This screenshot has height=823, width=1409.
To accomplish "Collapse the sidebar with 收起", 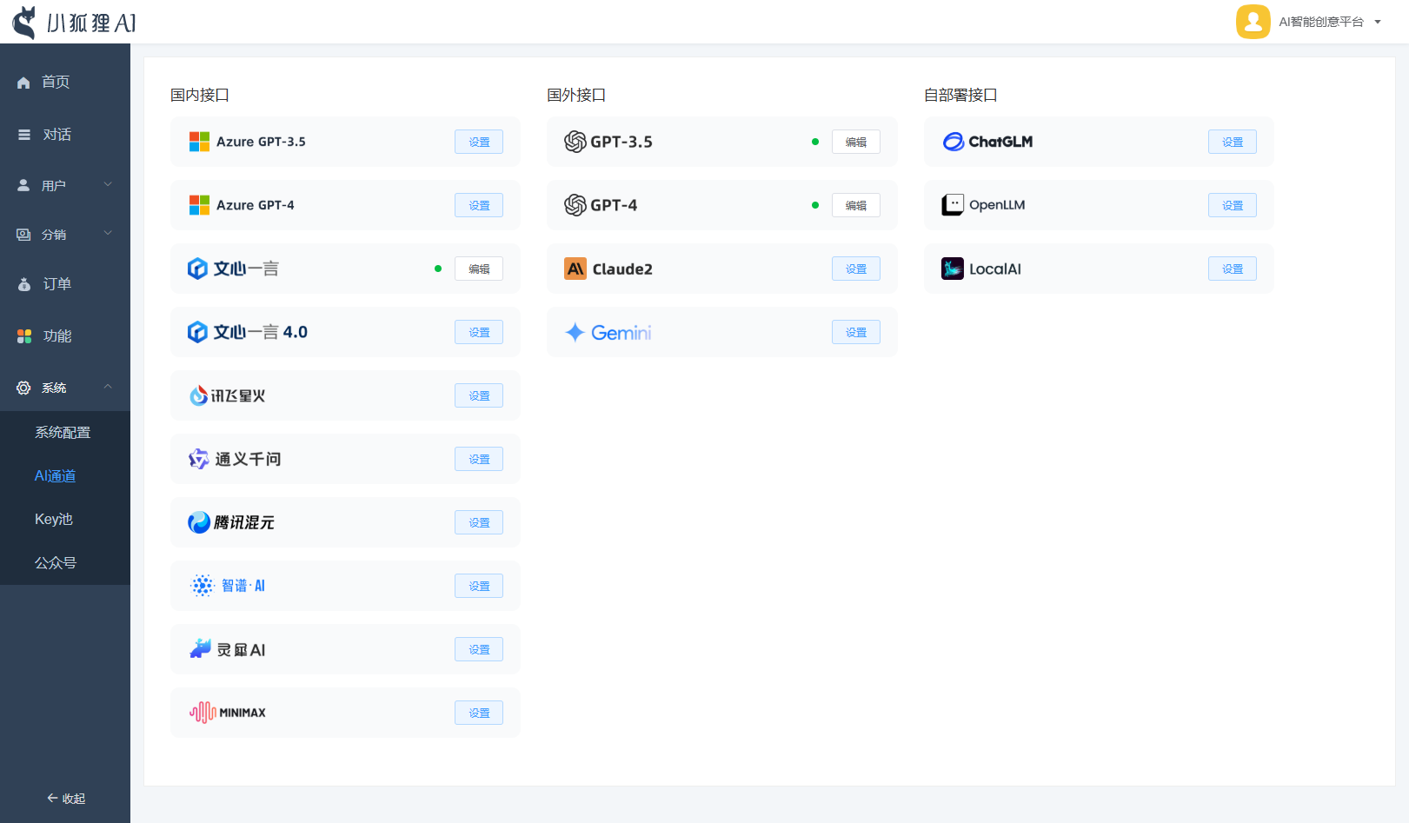I will (x=66, y=799).
